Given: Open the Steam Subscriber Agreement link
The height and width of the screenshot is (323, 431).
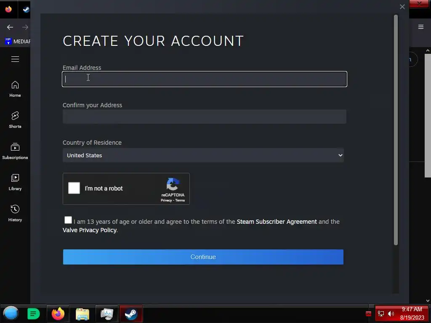Looking at the screenshot, I should [x=277, y=222].
